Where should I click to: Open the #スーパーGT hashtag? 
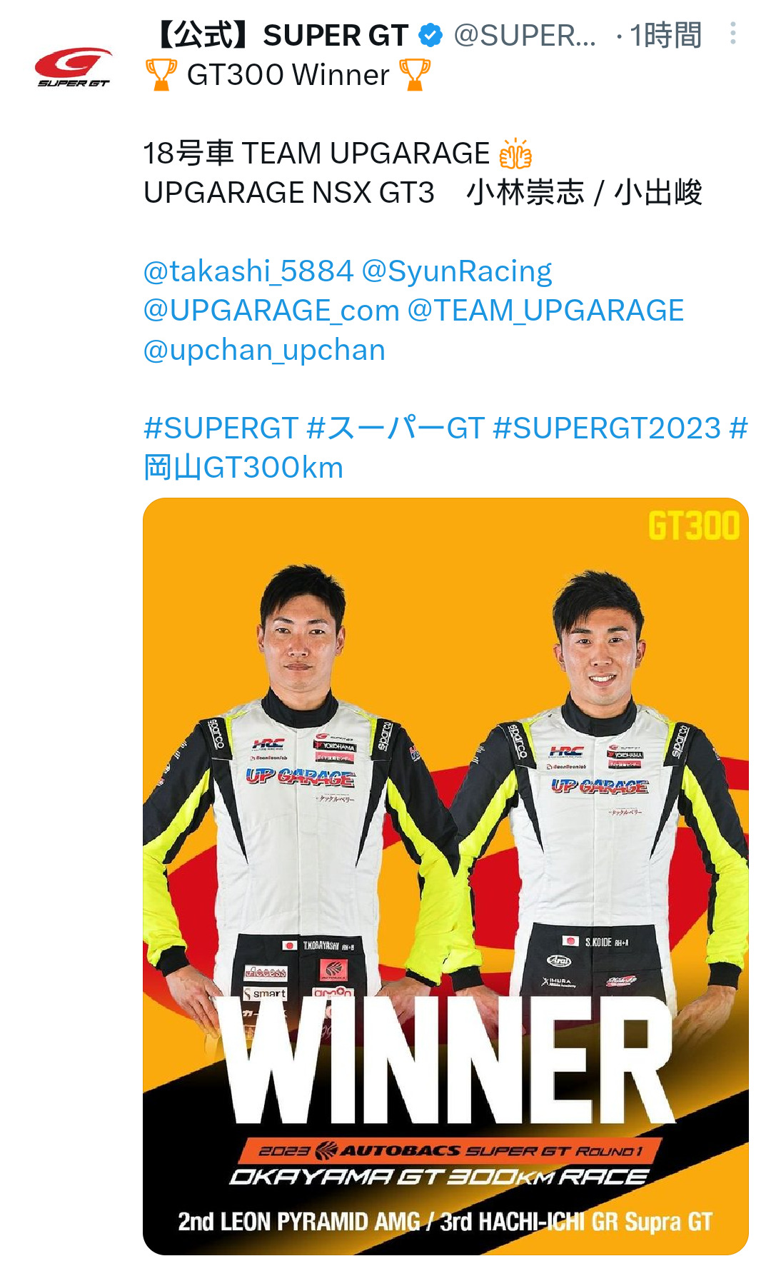click(395, 428)
